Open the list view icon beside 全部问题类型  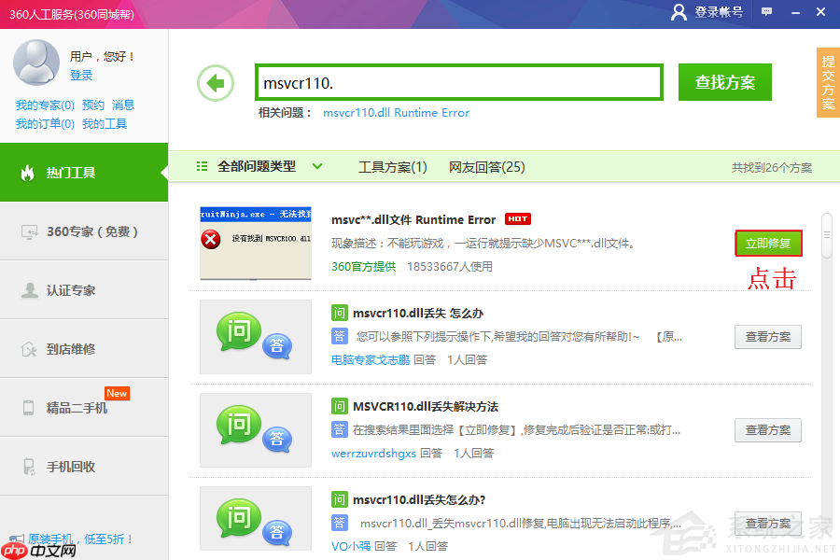[x=202, y=164]
